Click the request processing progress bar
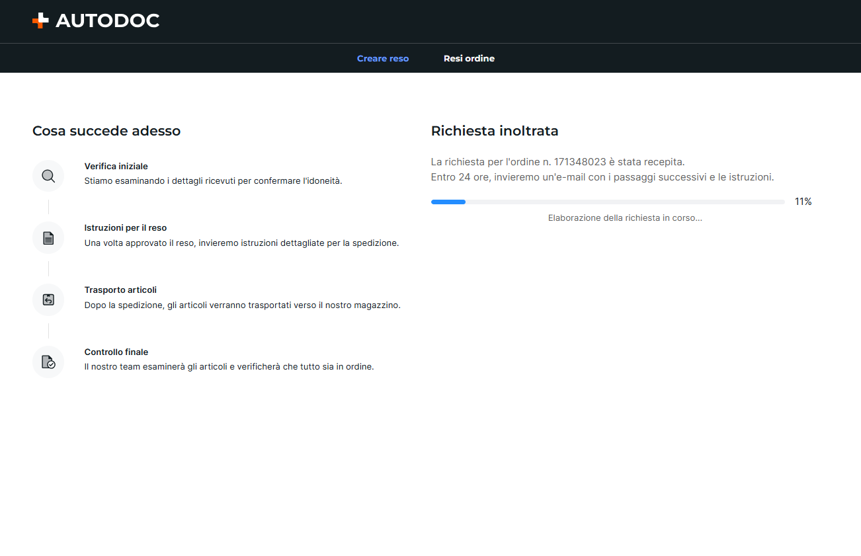This screenshot has width=861, height=556. pyautogui.click(x=608, y=202)
